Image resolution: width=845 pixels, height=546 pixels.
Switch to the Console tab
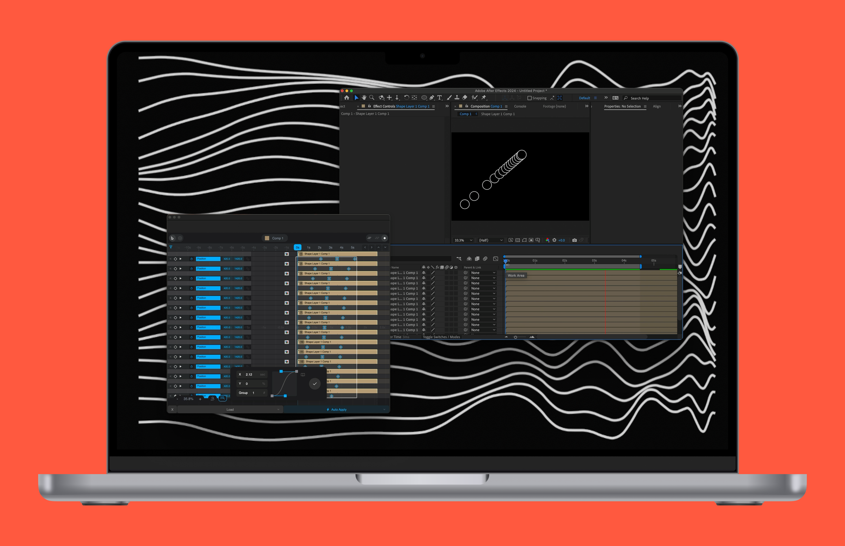(520, 106)
